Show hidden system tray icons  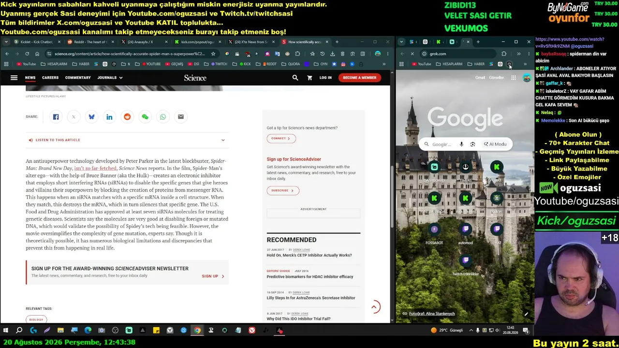point(471,331)
